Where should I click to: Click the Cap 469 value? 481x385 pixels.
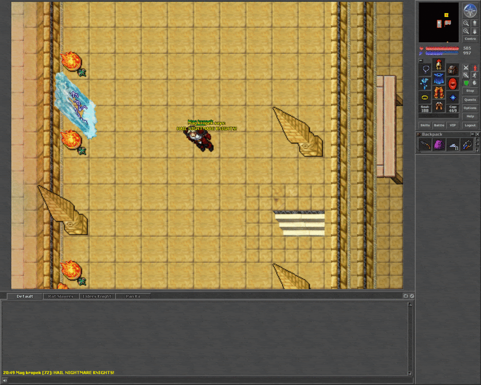453,109
